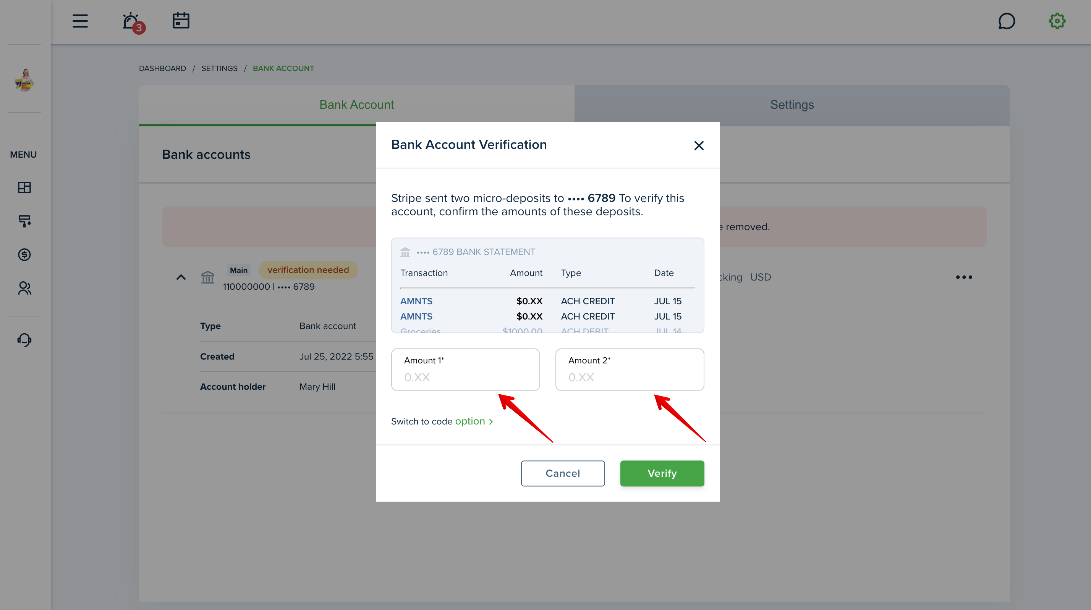
Task: Switch to the Bank Account tab
Action: click(357, 105)
